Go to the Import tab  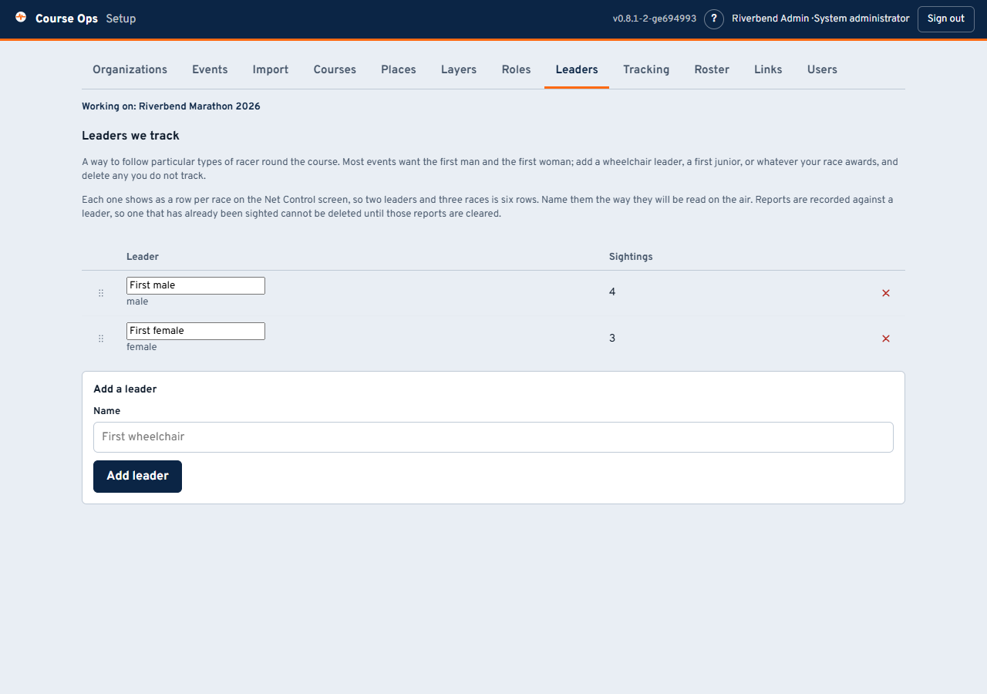271,69
